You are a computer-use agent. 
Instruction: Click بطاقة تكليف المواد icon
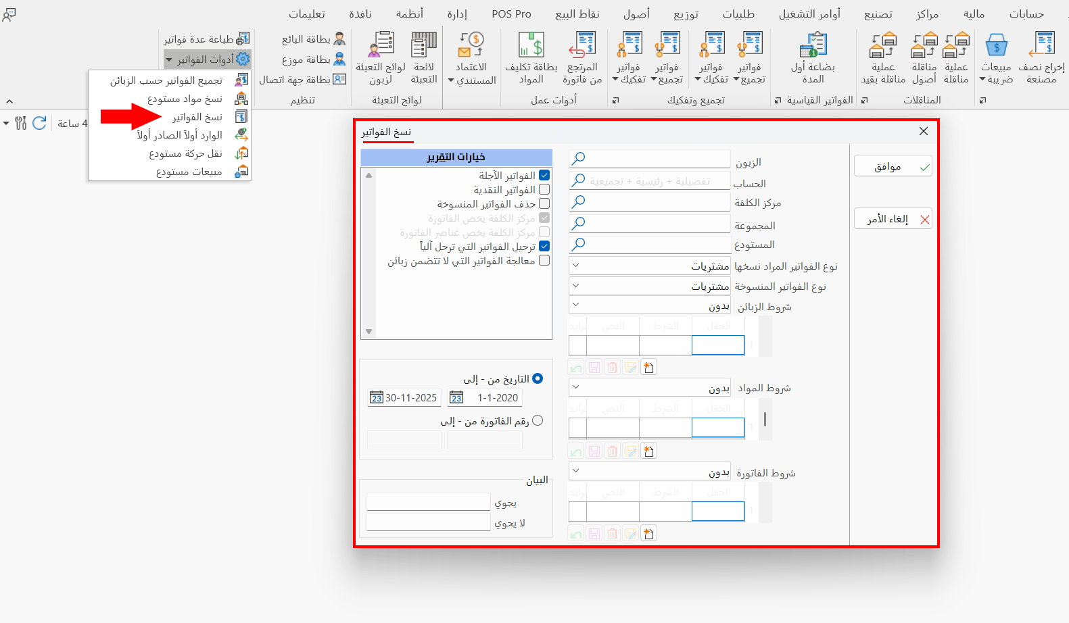[x=531, y=45]
